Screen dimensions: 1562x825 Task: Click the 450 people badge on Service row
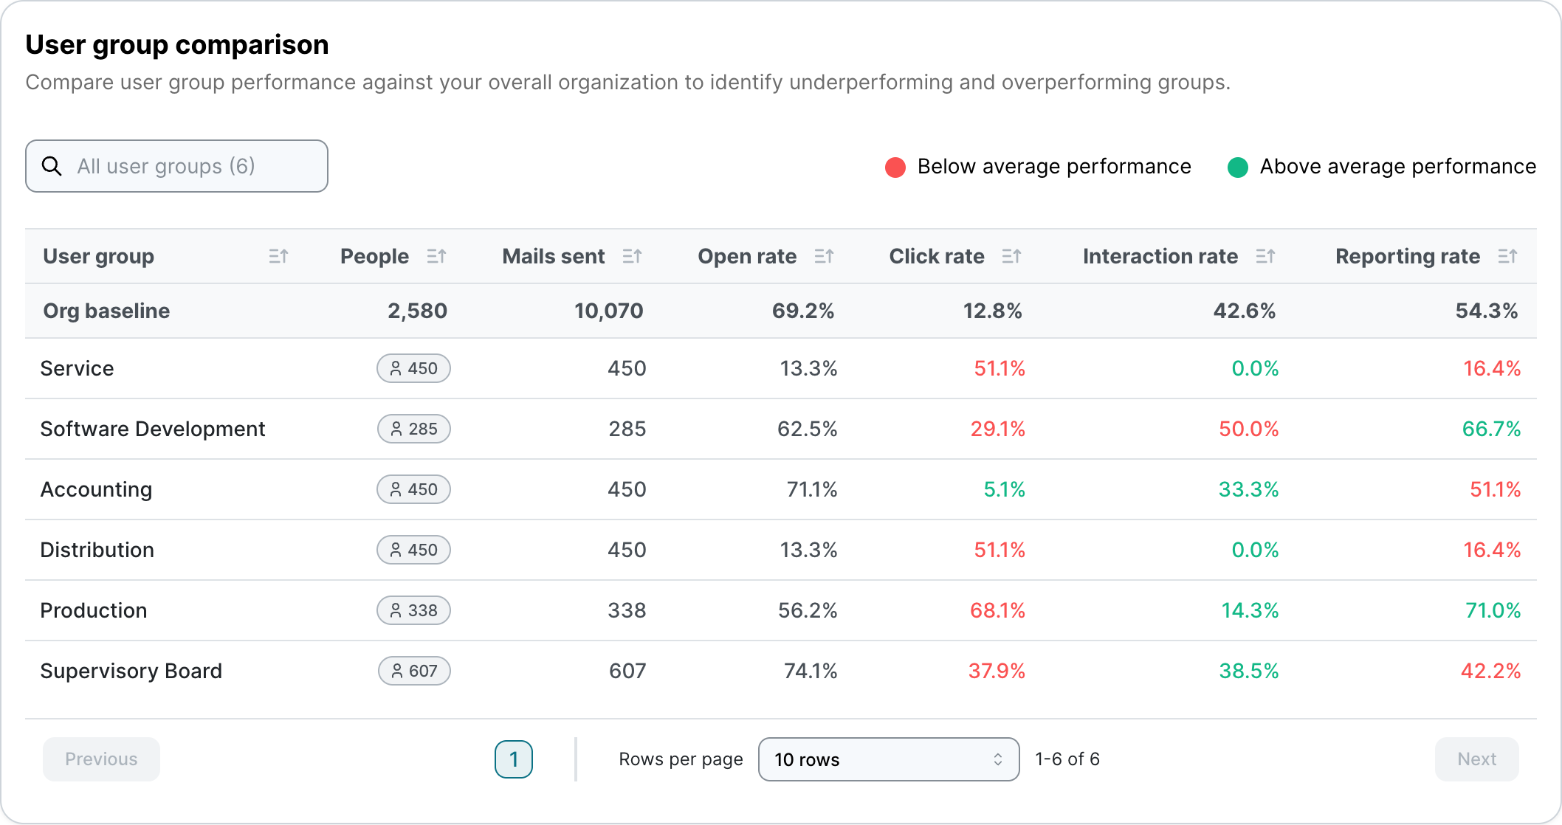tap(413, 368)
